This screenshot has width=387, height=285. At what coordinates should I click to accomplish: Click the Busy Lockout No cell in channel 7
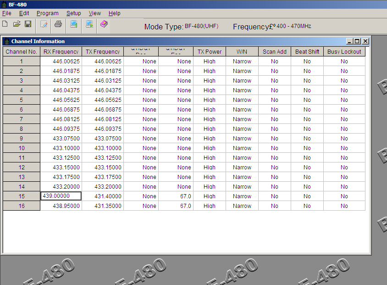click(344, 119)
